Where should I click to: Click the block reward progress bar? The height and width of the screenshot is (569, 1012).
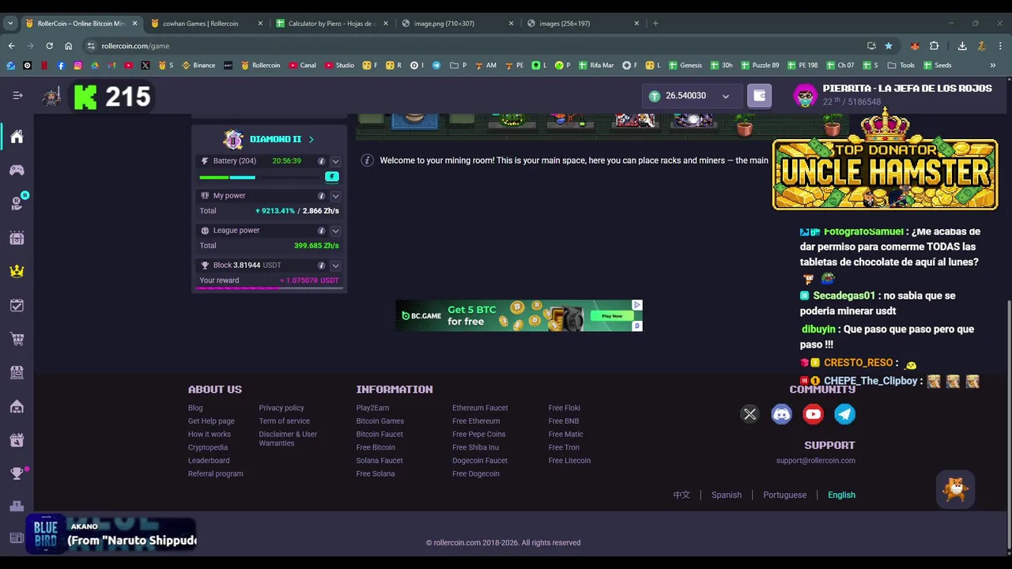269,288
